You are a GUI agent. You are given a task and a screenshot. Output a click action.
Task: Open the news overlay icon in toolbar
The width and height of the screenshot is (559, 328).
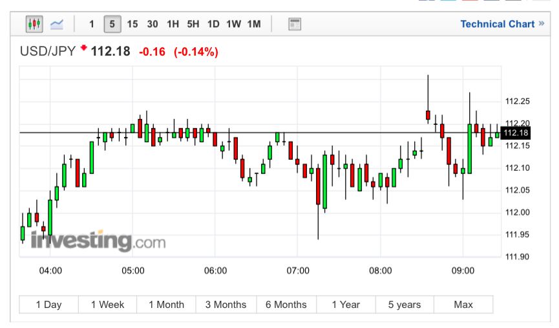click(295, 25)
